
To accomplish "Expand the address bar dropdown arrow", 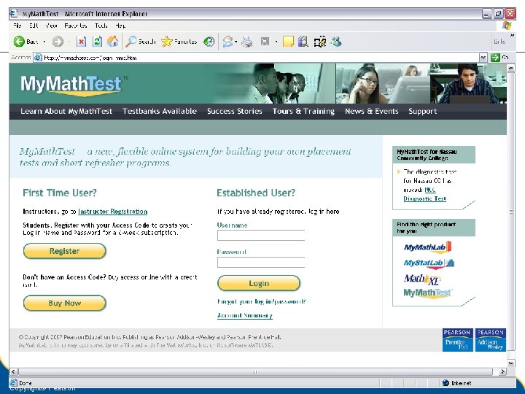I will coord(483,58).
